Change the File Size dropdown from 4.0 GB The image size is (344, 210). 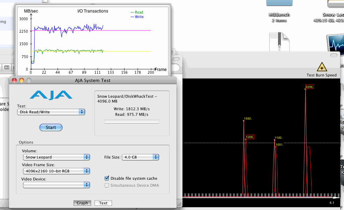tap(140, 157)
